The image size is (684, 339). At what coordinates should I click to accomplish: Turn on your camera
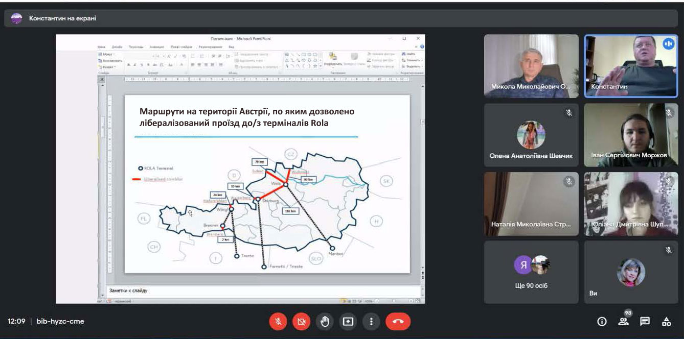[x=301, y=322]
